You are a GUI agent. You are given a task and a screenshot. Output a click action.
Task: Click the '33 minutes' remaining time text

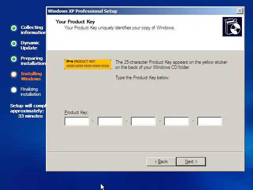pyautogui.click(x=30, y=116)
